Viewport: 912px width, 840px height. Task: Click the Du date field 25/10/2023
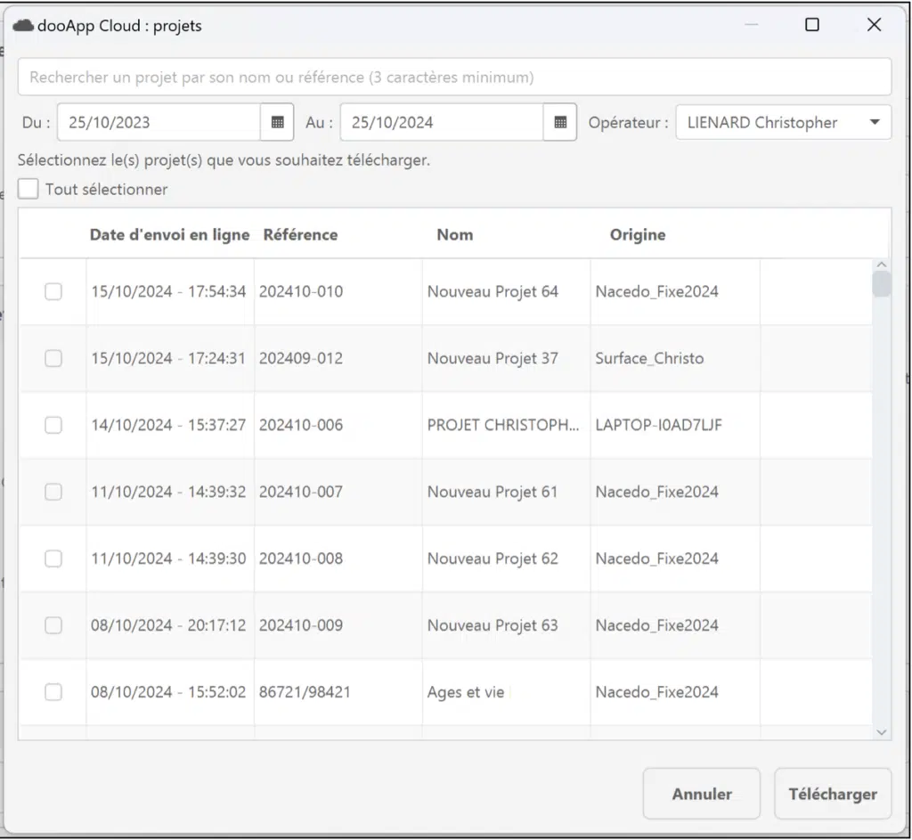159,122
